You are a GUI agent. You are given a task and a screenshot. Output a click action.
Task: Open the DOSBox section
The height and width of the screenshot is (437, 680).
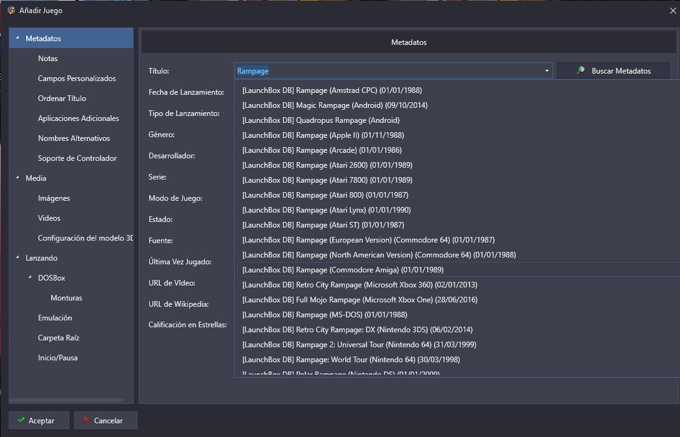click(52, 277)
